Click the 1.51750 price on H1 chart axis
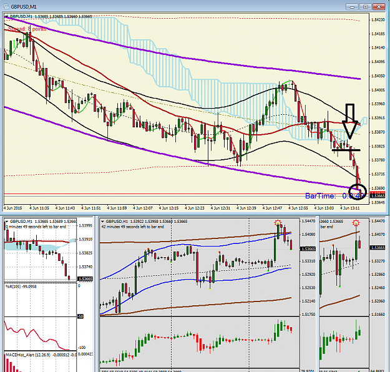Screen dimensions: 390x372 (x=308, y=315)
